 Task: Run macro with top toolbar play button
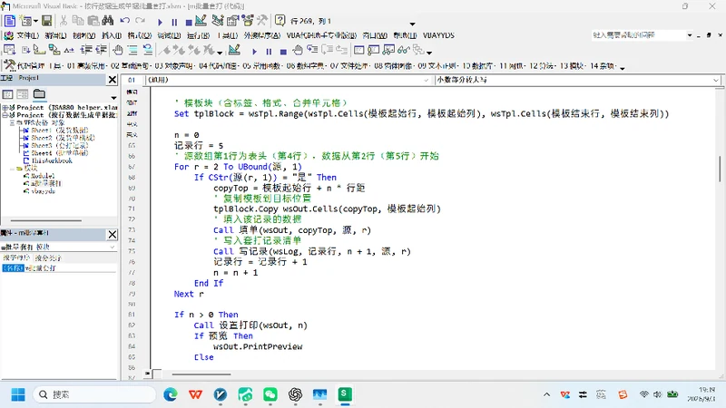[x=161, y=22]
